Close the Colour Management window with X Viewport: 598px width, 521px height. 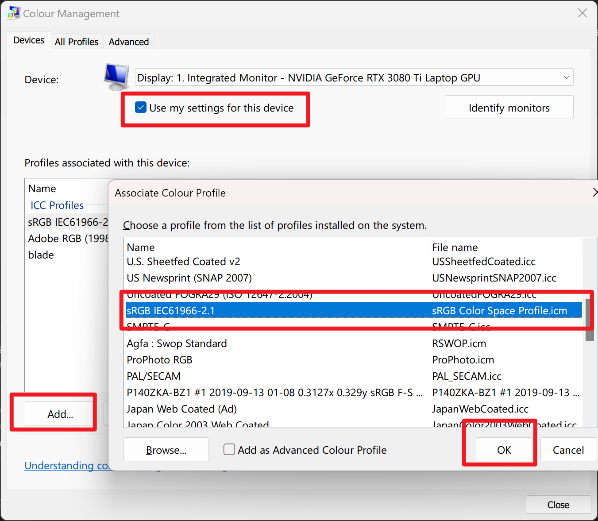(x=583, y=13)
